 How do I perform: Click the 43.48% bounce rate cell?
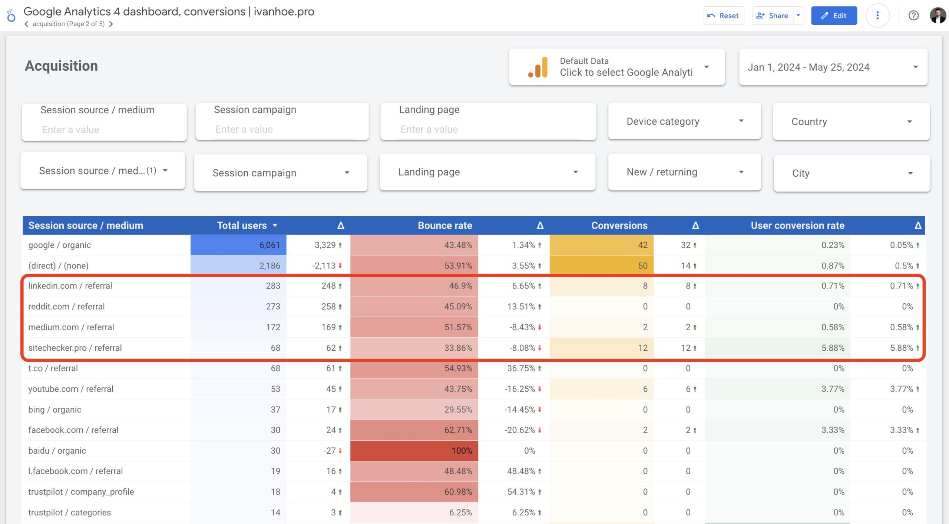click(414, 245)
